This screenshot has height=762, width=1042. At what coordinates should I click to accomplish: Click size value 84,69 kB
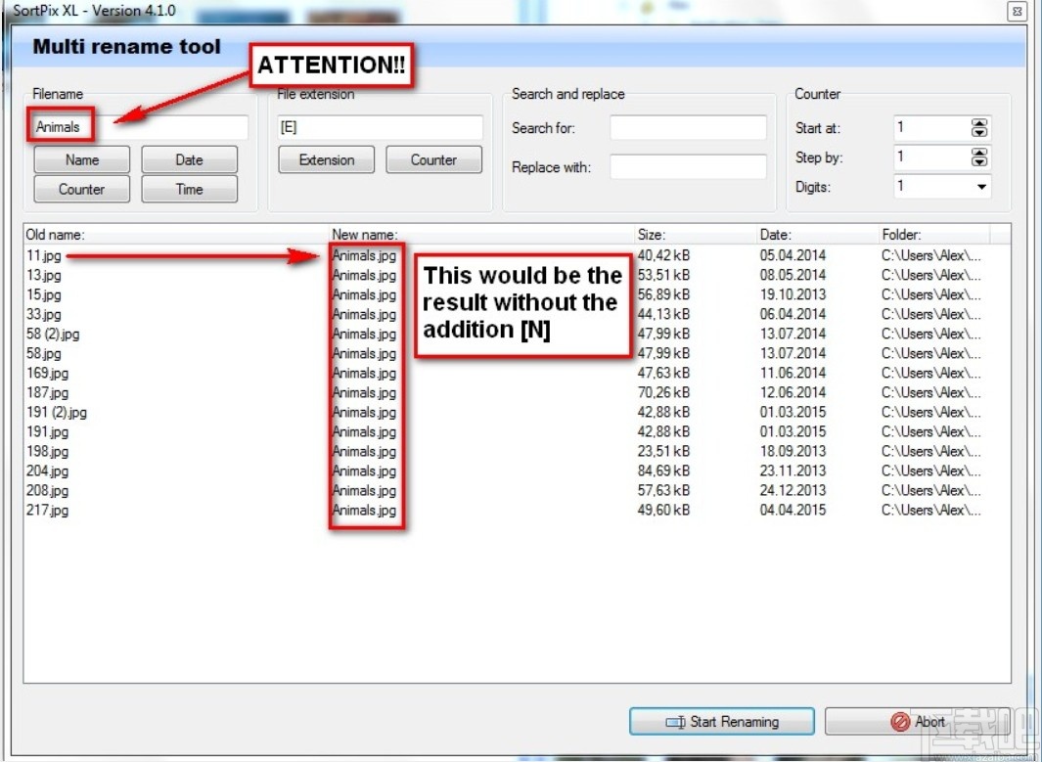pyautogui.click(x=663, y=471)
